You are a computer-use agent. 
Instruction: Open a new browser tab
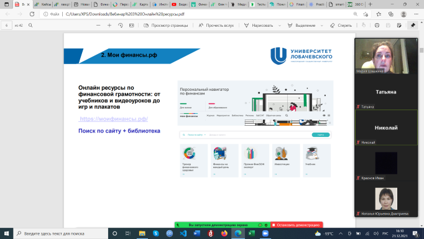pos(370,4)
